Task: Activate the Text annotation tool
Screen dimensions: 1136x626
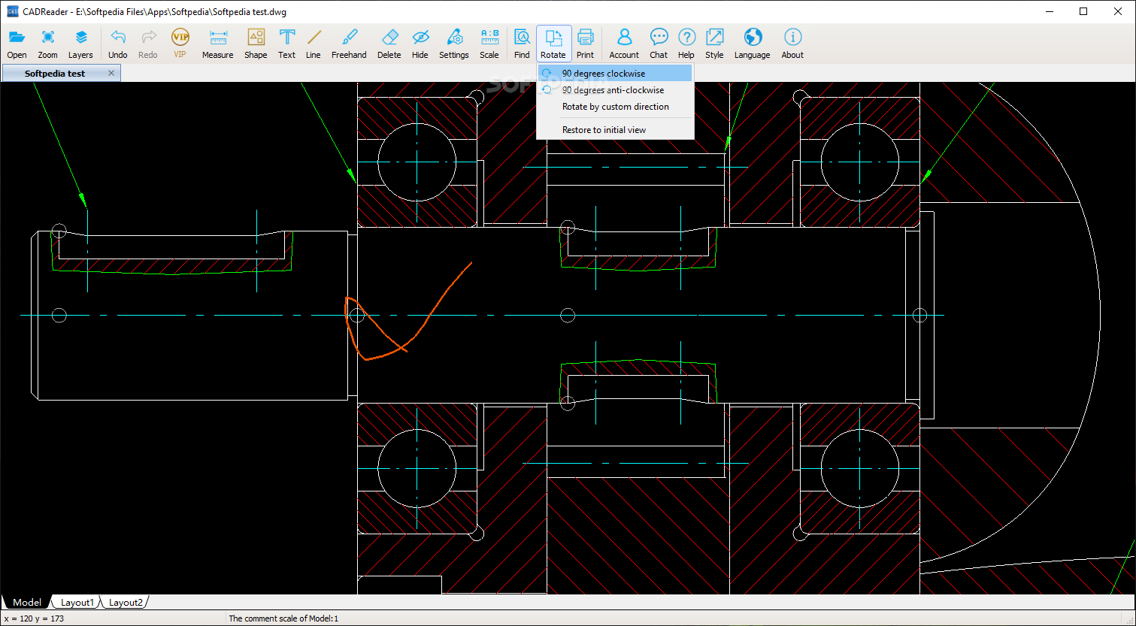Action: coord(287,44)
